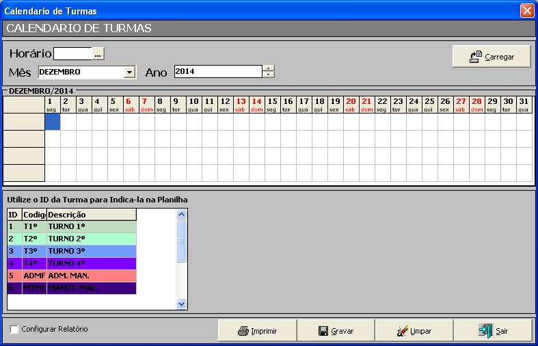Click the Limpar clear button
This screenshot has height=346, width=538.
pos(414,330)
